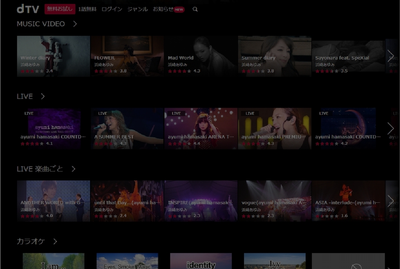Click 浜崎あゆみ under Winter diary
The width and height of the screenshot is (400, 269).
(30, 65)
